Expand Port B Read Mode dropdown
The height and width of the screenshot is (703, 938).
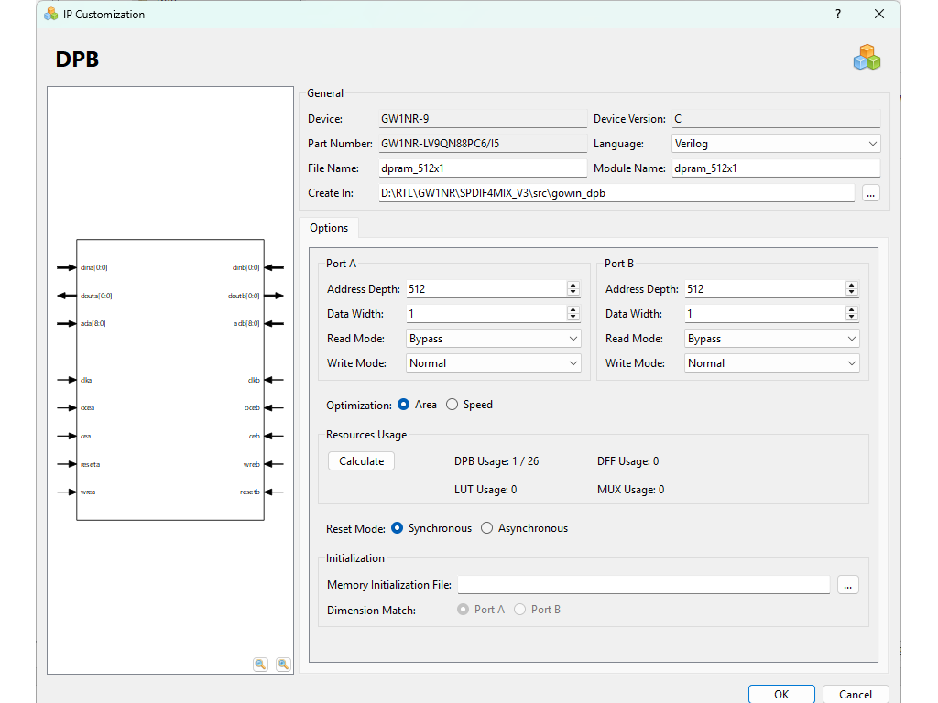coord(772,339)
